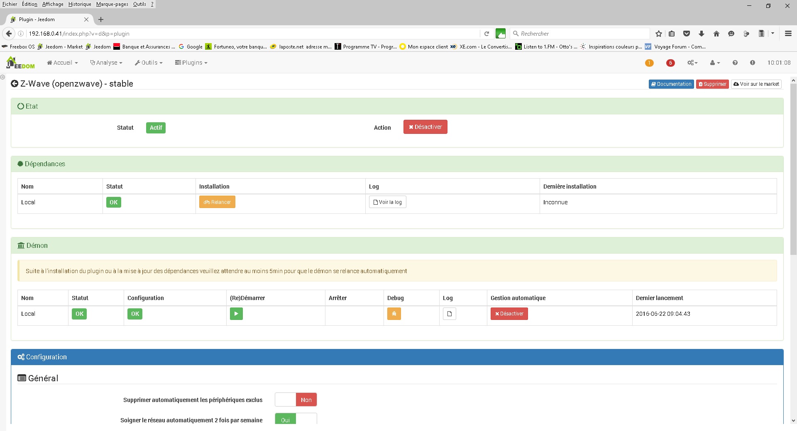Screen dimensions: 797x431
Task: Open the orange notification badge showing 1
Action: point(649,63)
